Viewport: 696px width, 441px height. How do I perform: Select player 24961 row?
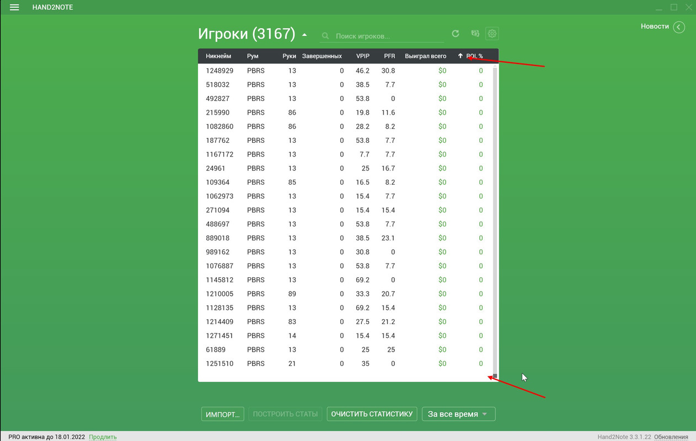click(x=345, y=168)
